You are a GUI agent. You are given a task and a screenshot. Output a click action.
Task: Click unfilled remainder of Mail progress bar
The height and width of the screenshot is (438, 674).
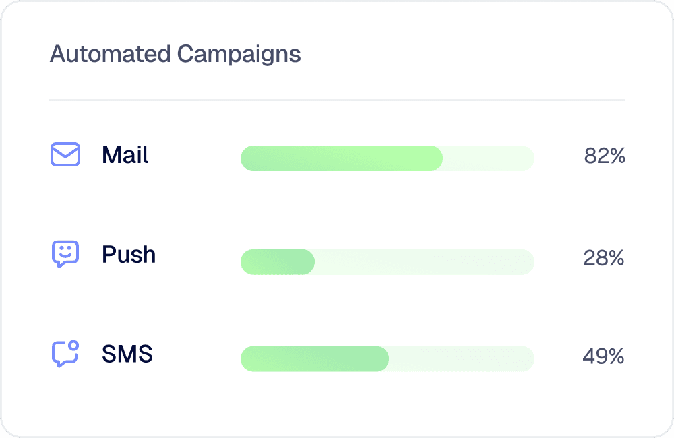tap(489, 158)
